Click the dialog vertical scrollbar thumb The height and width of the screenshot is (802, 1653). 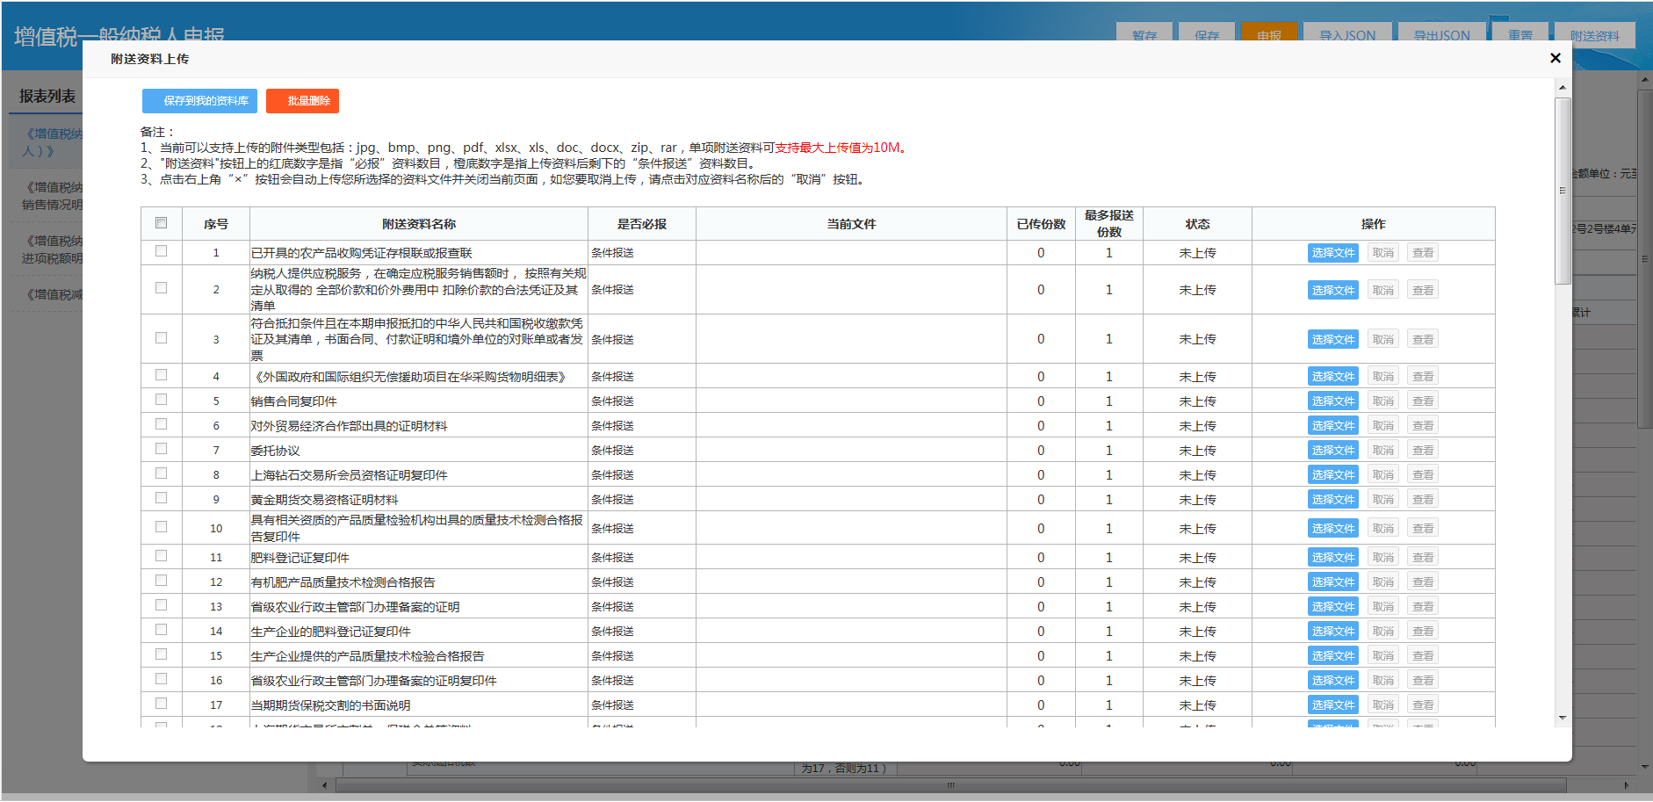click(x=1563, y=191)
